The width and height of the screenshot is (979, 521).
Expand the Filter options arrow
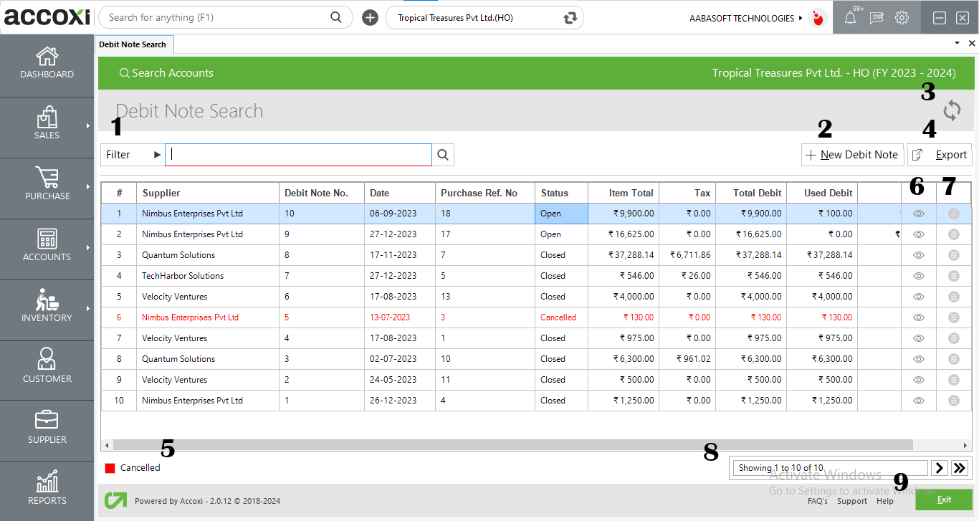[157, 154]
